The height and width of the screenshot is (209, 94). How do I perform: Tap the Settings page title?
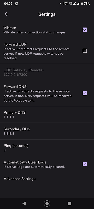(47, 14)
